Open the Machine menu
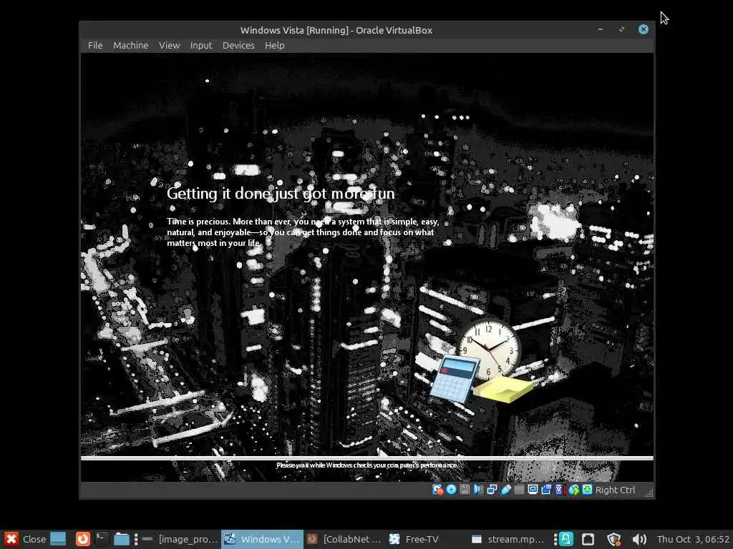 [130, 45]
